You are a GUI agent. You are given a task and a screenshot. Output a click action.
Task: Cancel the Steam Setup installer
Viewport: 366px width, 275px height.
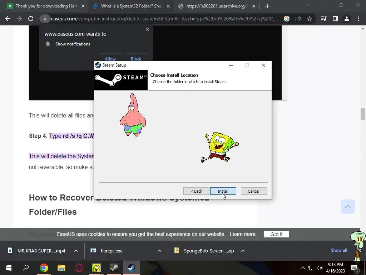click(253, 191)
